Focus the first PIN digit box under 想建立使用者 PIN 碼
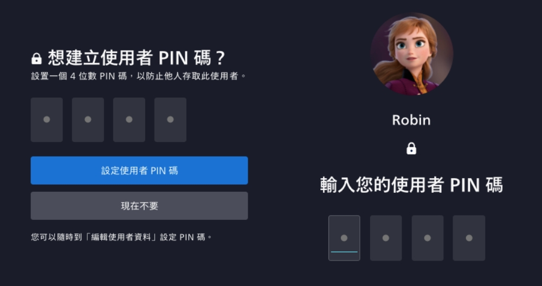Viewport: 542px width, 286px height. (47, 120)
